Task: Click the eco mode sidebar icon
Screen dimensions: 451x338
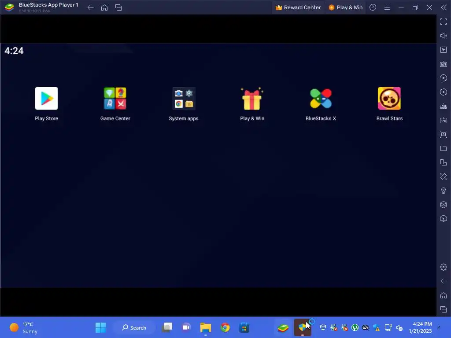Action: (x=444, y=219)
